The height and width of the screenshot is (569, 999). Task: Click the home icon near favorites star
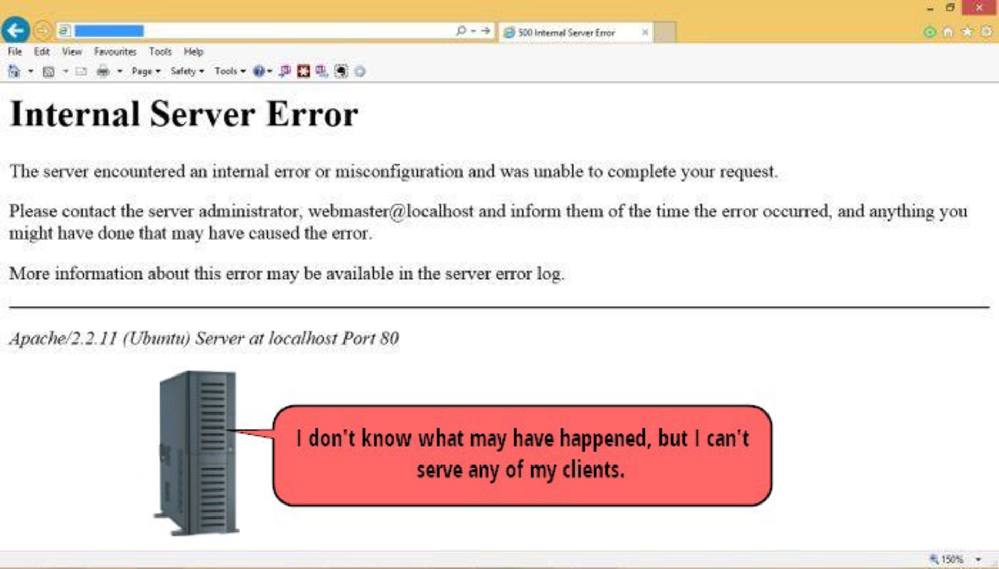coord(948,32)
